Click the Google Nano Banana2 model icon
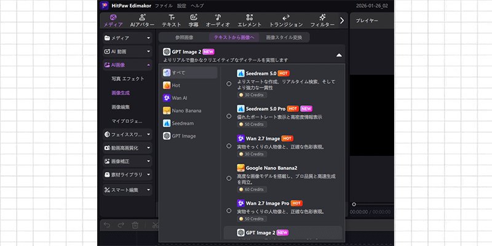Screen dimensions: 492x246 (x=240, y=168)
